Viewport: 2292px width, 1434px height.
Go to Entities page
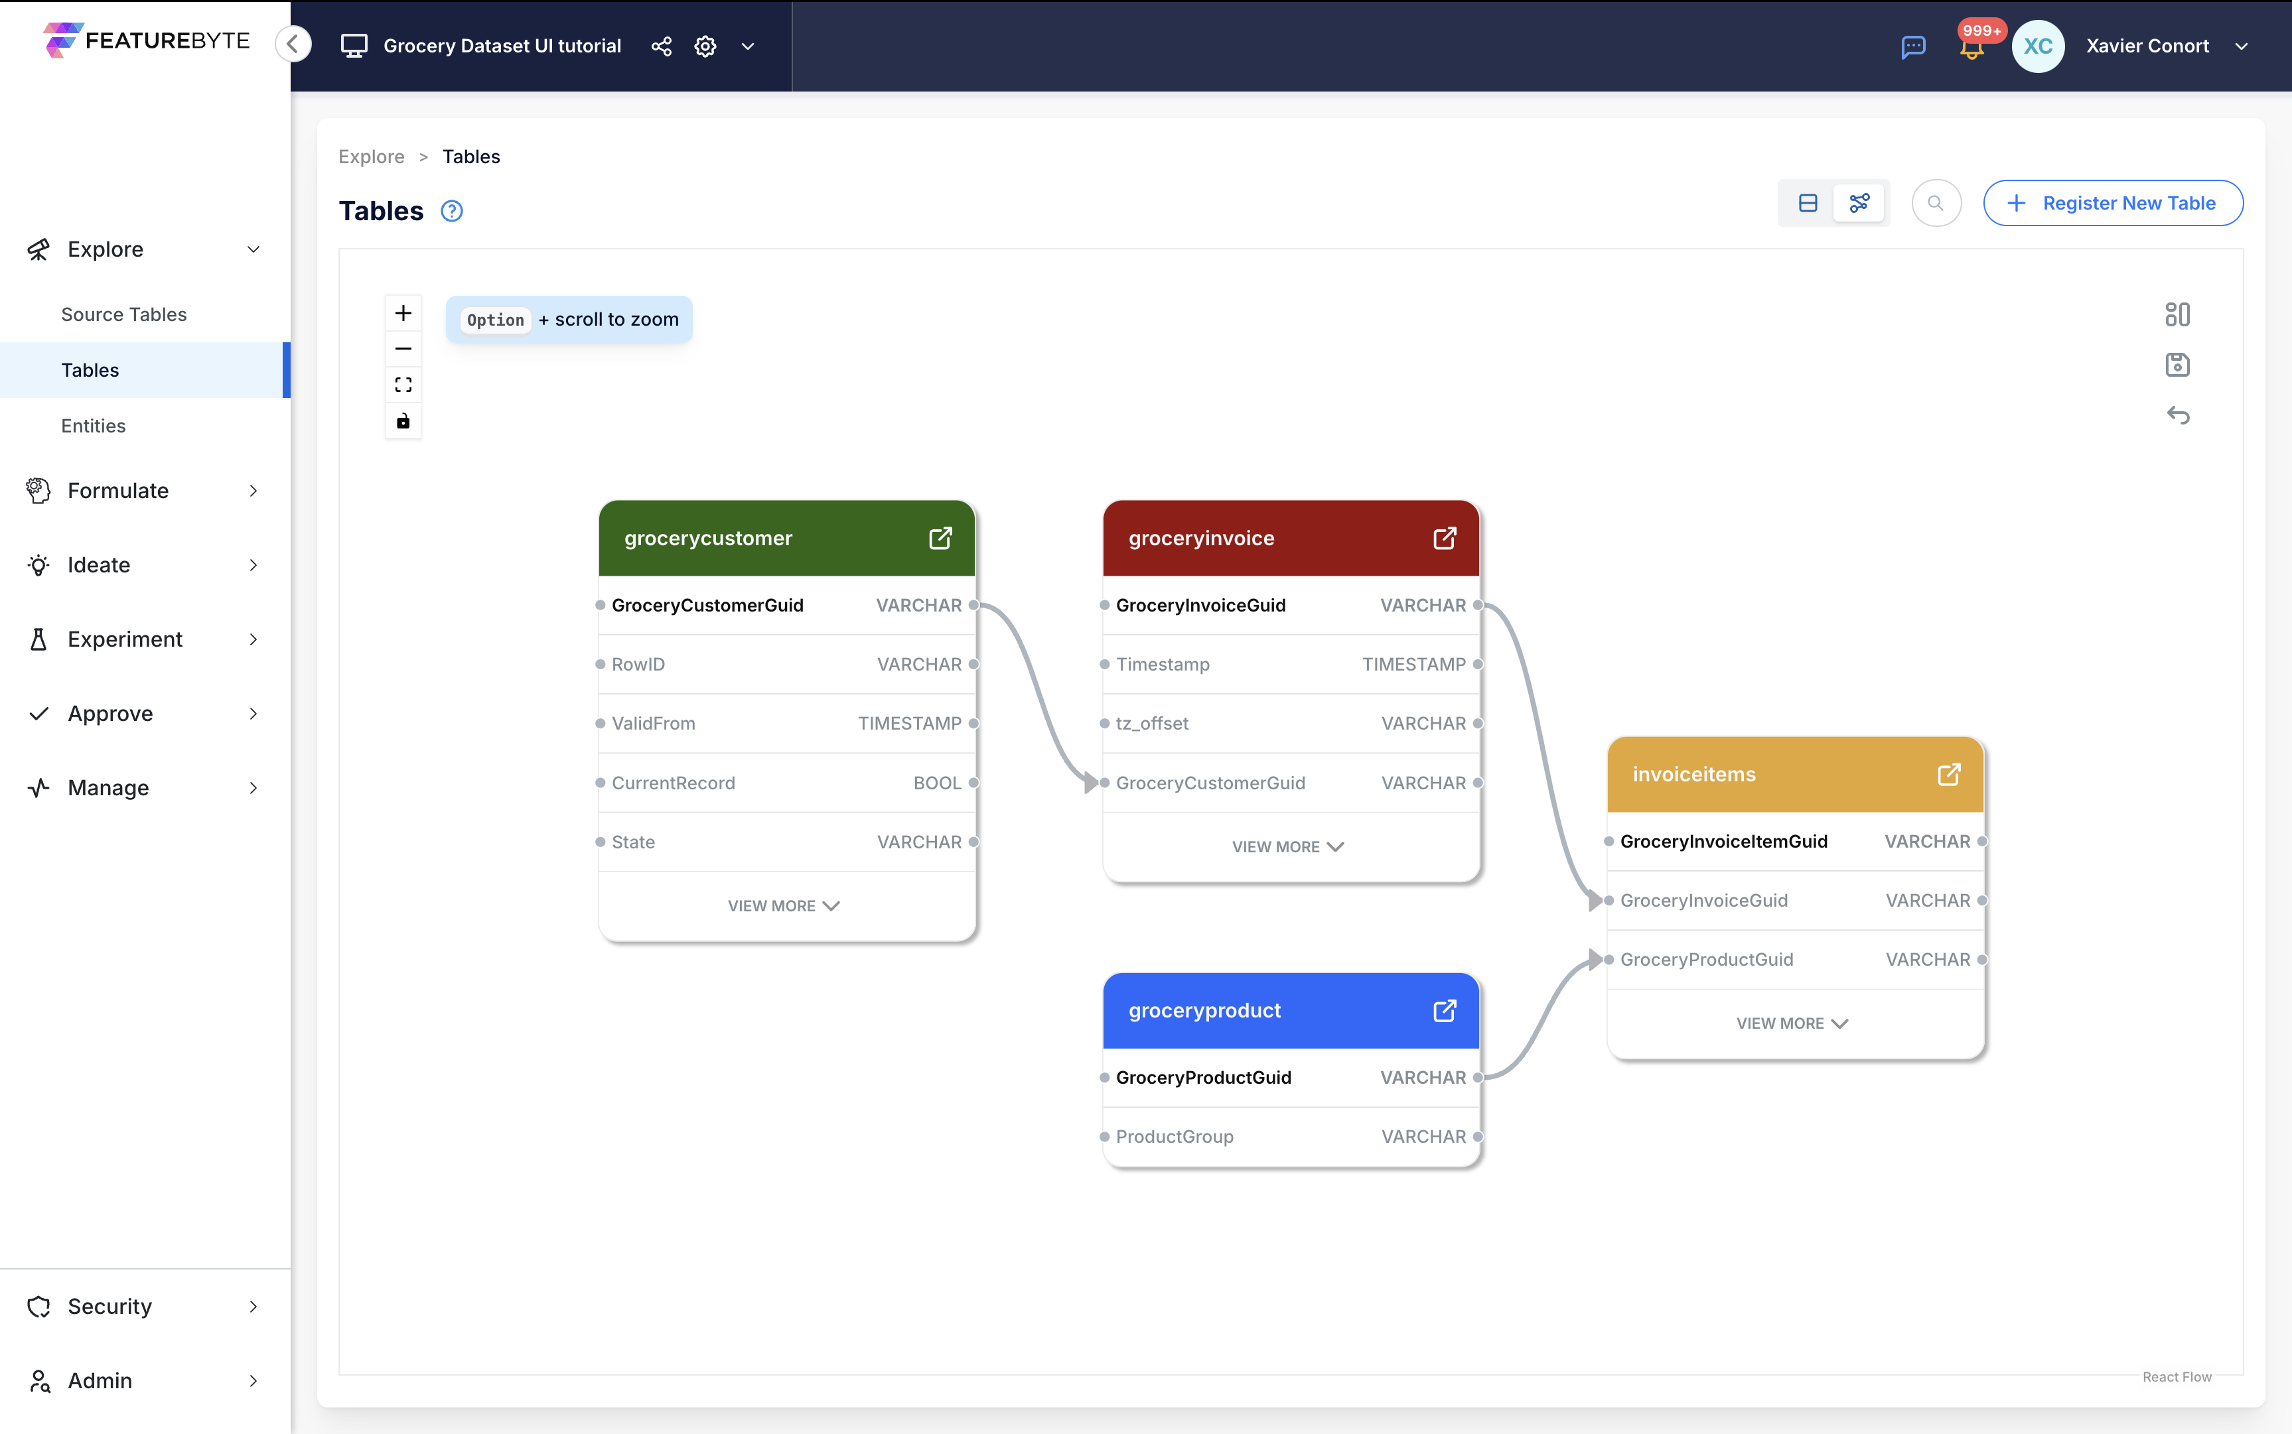pyautogui.click(x=93, y=426)
